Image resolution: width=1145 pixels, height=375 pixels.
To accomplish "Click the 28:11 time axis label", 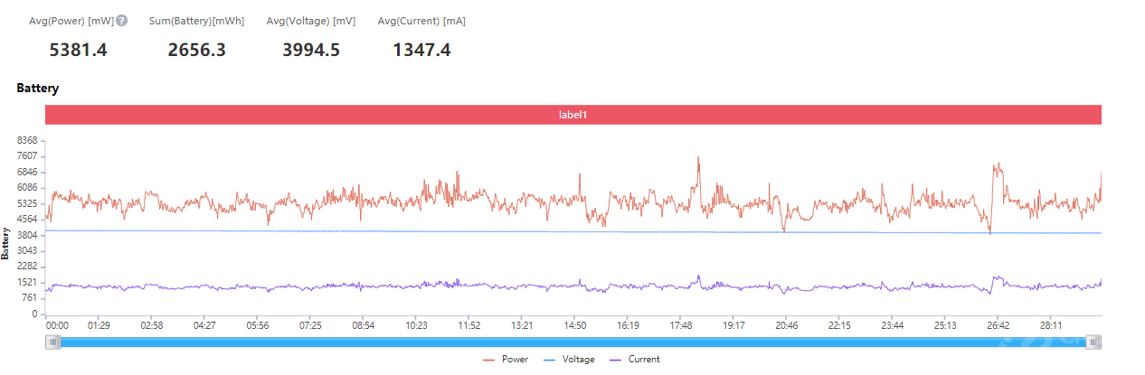I will click(x=1052, y=325).
